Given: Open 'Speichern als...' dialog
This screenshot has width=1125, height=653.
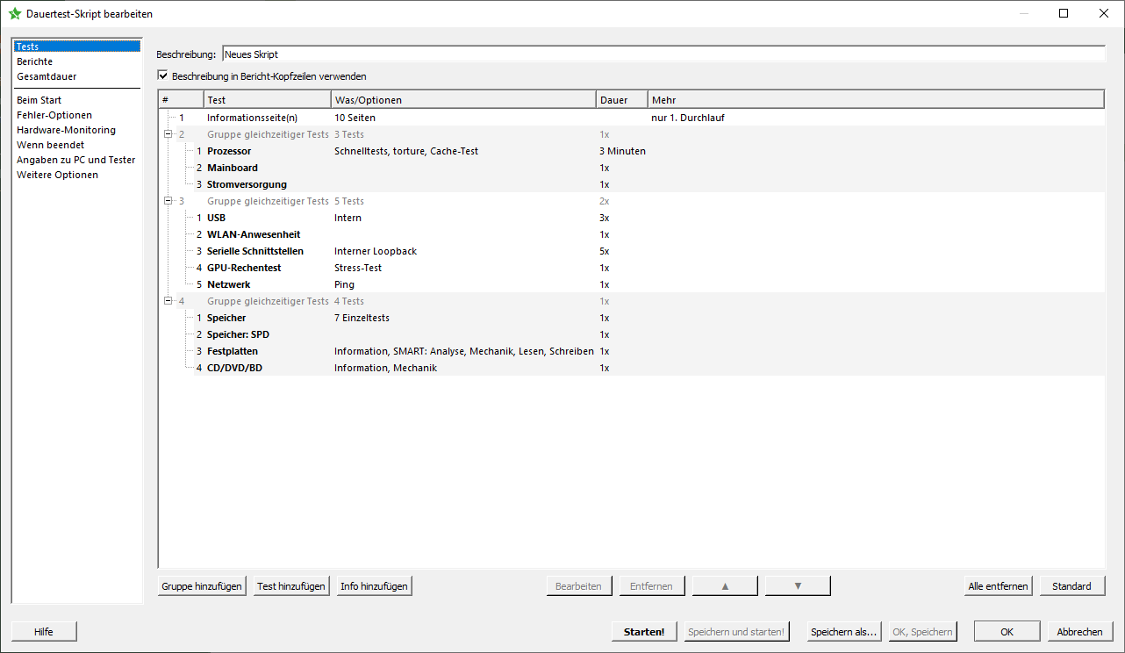Looking at the screenshot, I should [x=843, y=632].
